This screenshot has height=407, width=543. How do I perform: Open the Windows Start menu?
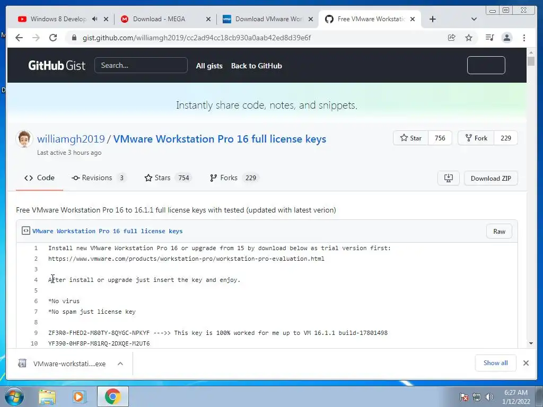pyautogui.click(x=14, y=396)
